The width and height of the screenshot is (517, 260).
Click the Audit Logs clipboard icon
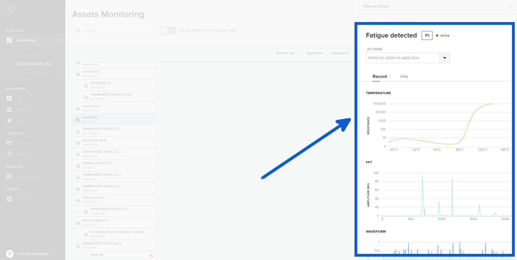9,199
